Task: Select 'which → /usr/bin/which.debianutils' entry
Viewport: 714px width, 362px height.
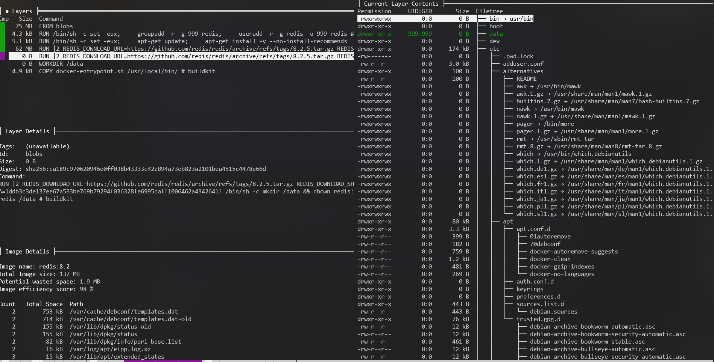Action: [574, 154]
